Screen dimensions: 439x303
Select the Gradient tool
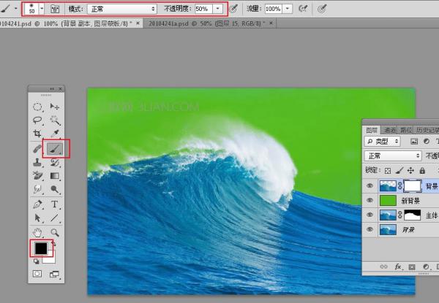[55, 176]
